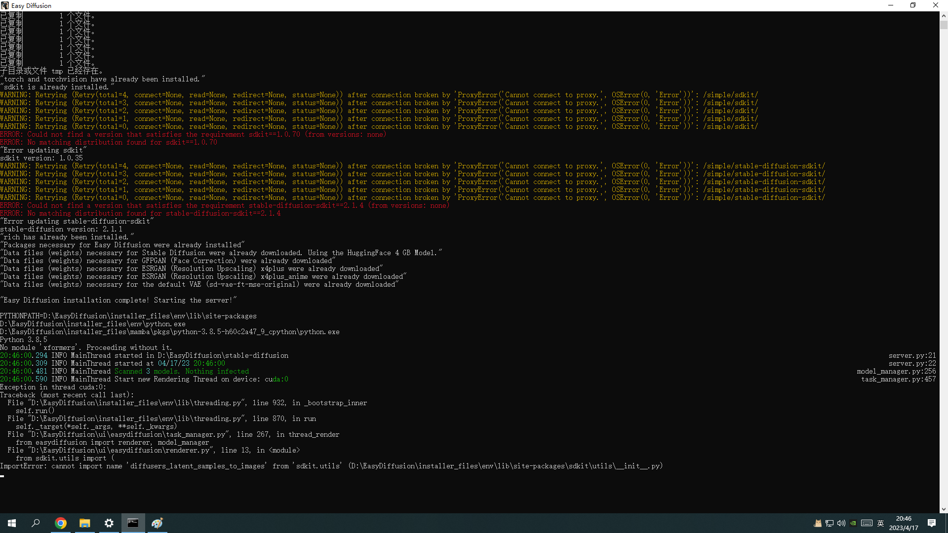Switch input language via the 英 indicator
948x533 pixels.
point(880,523)
